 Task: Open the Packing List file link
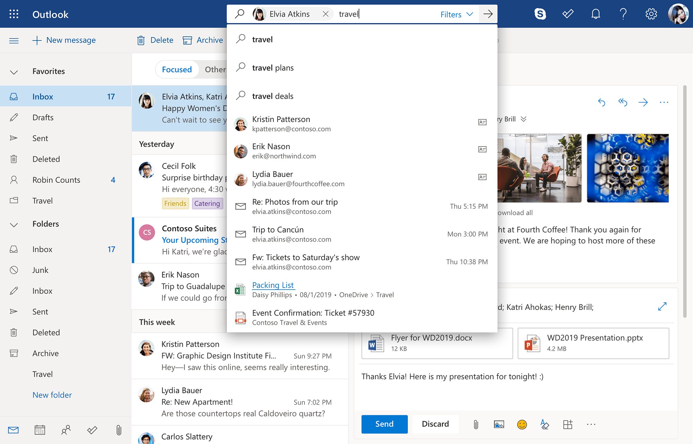tap(273, 285)
